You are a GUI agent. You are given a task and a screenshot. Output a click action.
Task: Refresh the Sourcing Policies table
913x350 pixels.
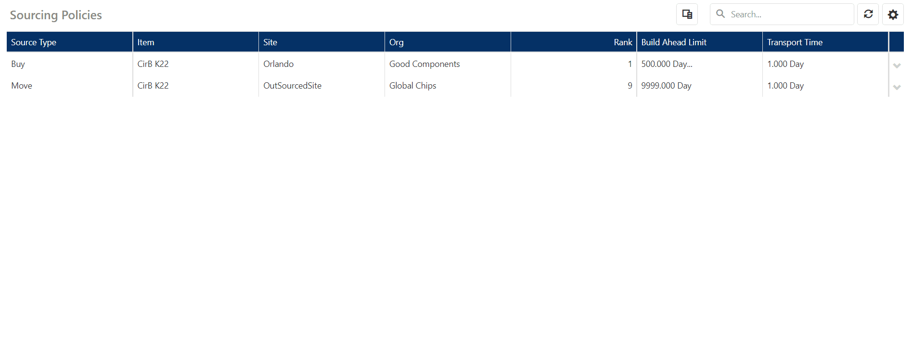point(868,14)
